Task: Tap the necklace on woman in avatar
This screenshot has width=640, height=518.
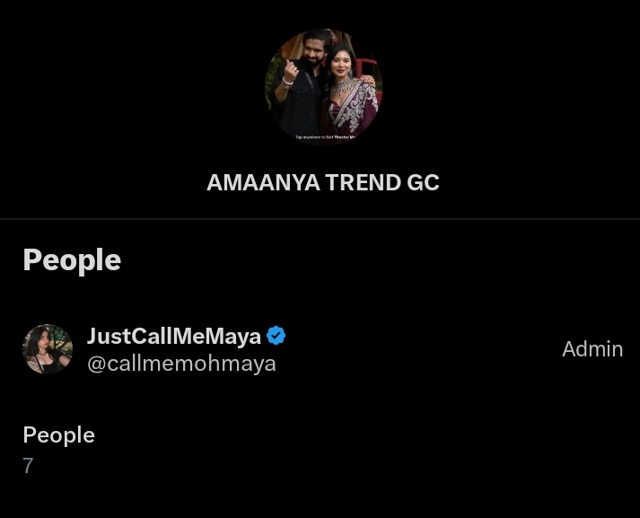Action: 343,86
